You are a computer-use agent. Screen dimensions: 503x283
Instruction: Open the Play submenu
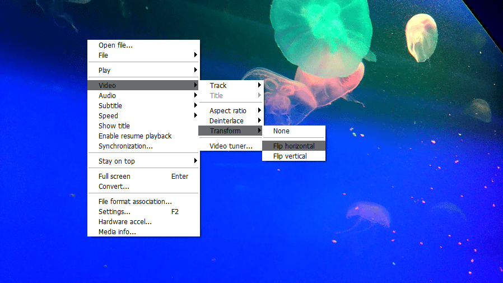143,70
